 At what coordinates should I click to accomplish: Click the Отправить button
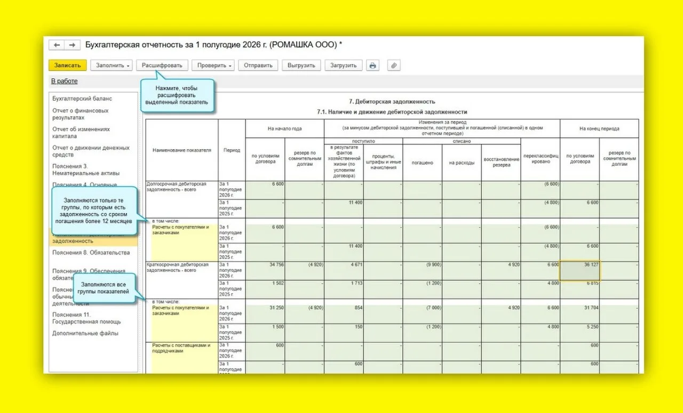click(x=258, y=66)
